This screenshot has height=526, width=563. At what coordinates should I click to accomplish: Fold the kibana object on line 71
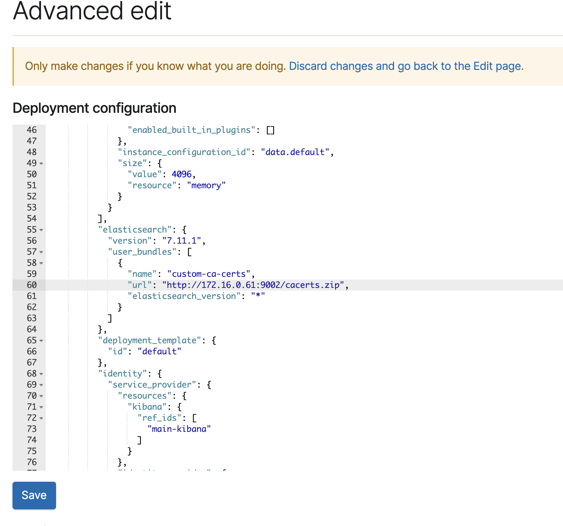(41, 407)
